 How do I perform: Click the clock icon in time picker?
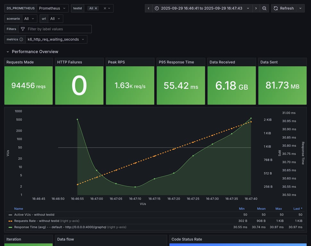point(157,8)
